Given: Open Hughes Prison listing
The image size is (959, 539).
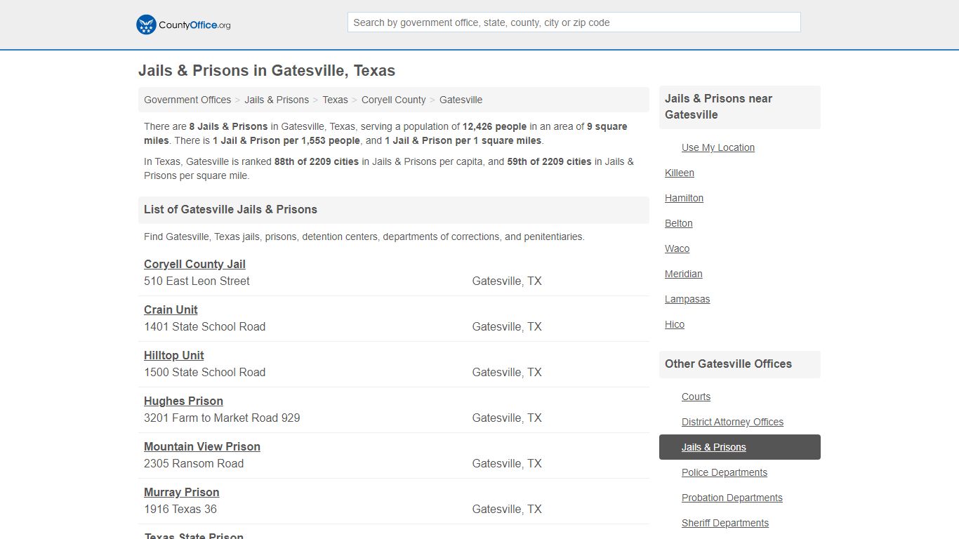Looking at the screenshot, I should click(183, 401).
